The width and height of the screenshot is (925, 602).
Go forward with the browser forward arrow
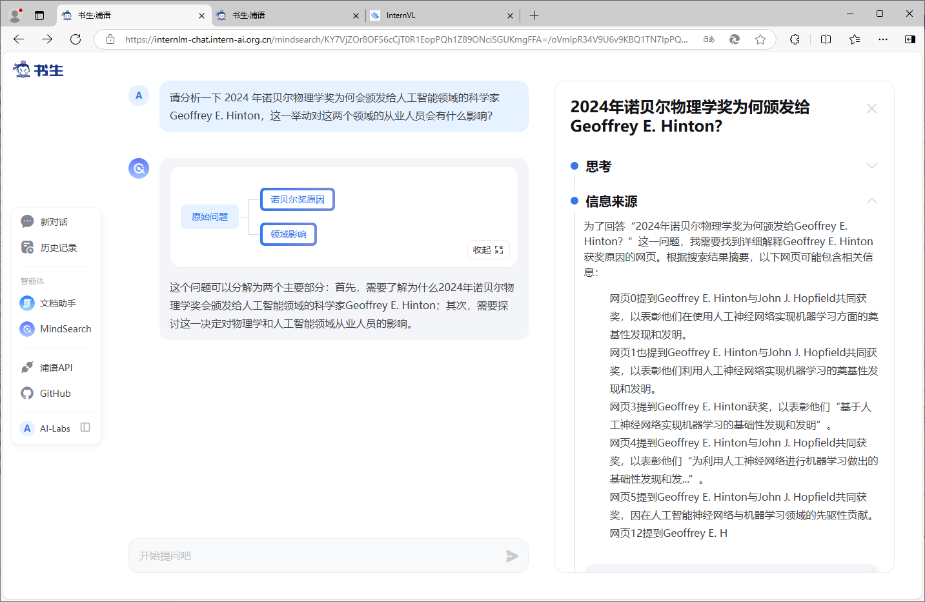[47, 39]
